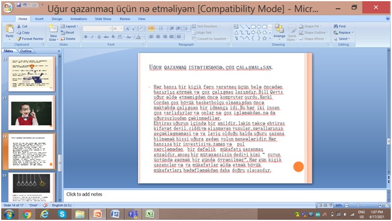This screenshot has height=221, width=392.
Task: Click the Find icon in Editing group
Action: point(340,26)
